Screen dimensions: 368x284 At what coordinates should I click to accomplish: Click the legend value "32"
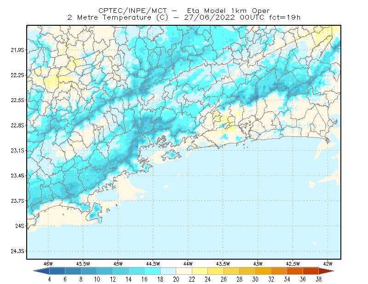[x=271, y=279]
